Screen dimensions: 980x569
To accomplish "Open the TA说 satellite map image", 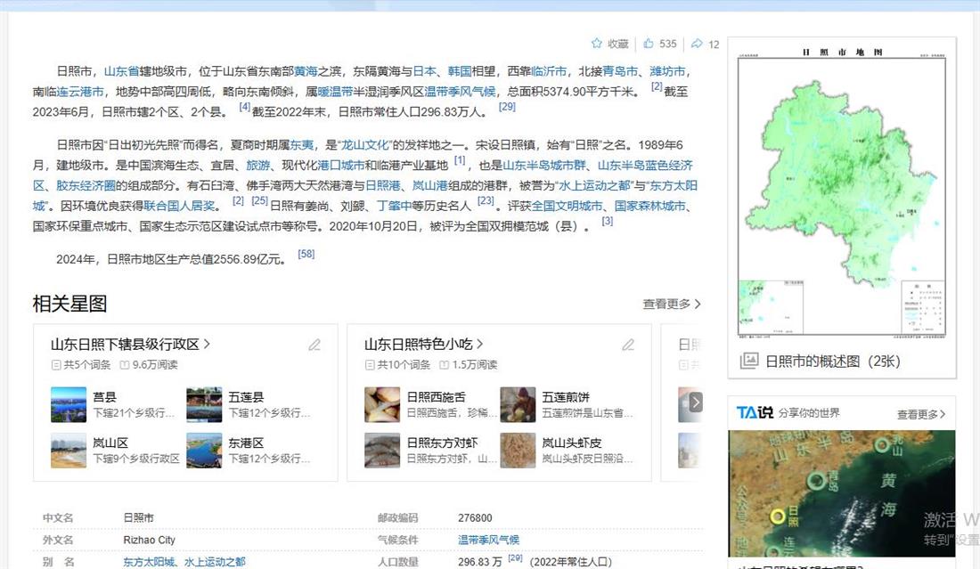I will pos(841,493).
